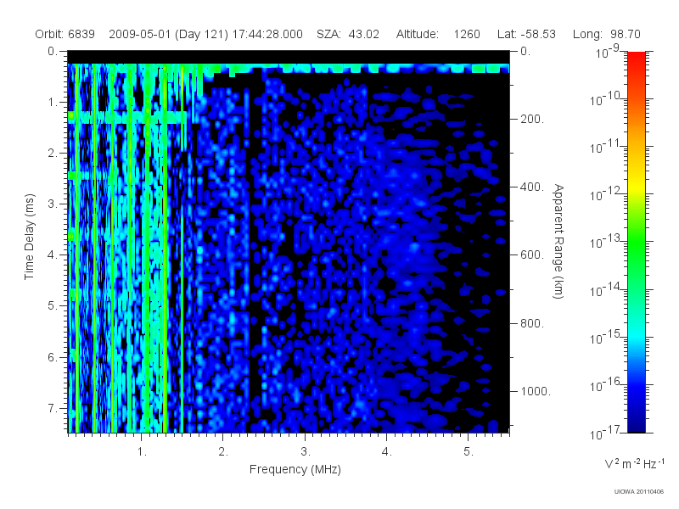Click the cyan horizontal band at top of spectrogram
This screenshot has height=509, width=679.
[x=289, y=68]
